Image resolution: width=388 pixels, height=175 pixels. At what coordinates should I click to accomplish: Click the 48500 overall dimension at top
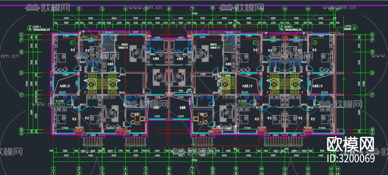(x=195, y=13)
